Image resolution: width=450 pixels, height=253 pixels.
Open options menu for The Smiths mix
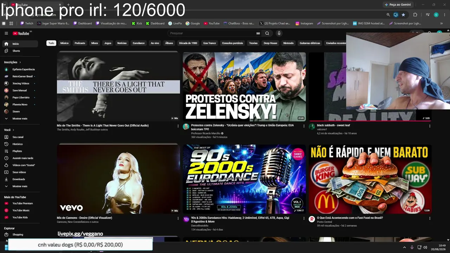point(178,126)
